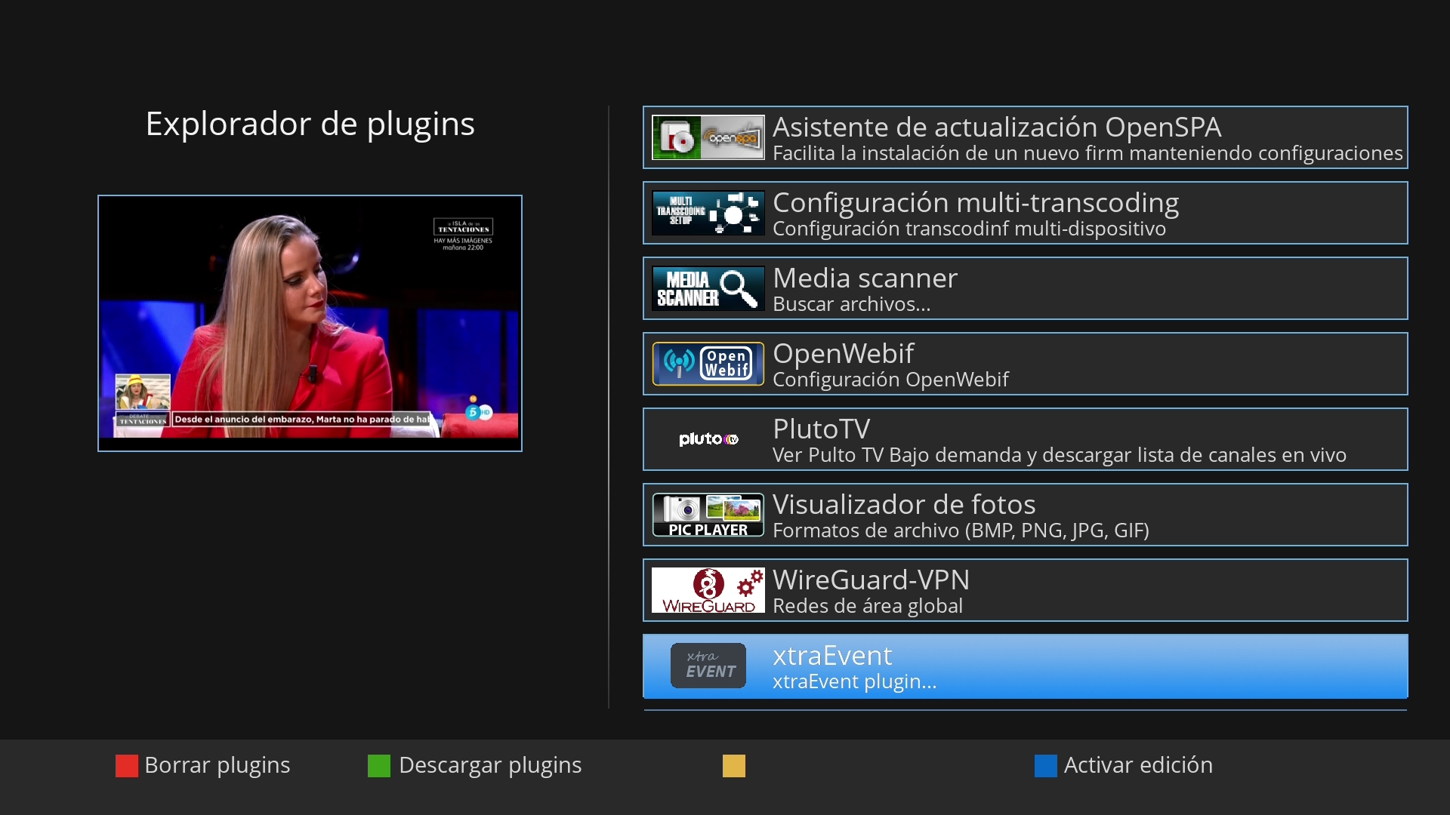This screenshot has width=1450, height=815.
Task: Click the OpenSPA update assistant icon
Action: click(708, 137)
